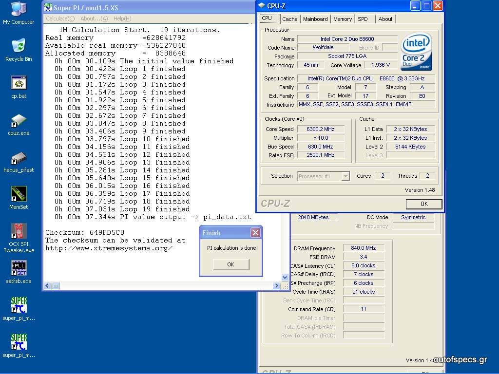
Task: Click the xtremesystems.org URL text in Super PI
Action: click(x=109, y=248)
